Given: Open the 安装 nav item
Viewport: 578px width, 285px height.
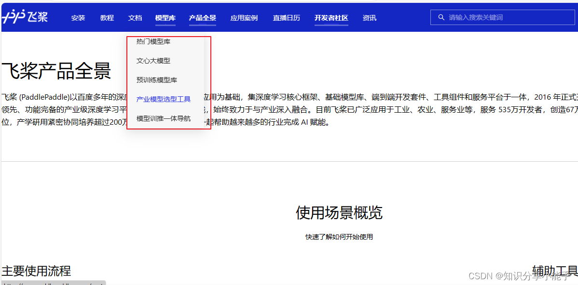Looking at the screenshot, I should 78,18.
